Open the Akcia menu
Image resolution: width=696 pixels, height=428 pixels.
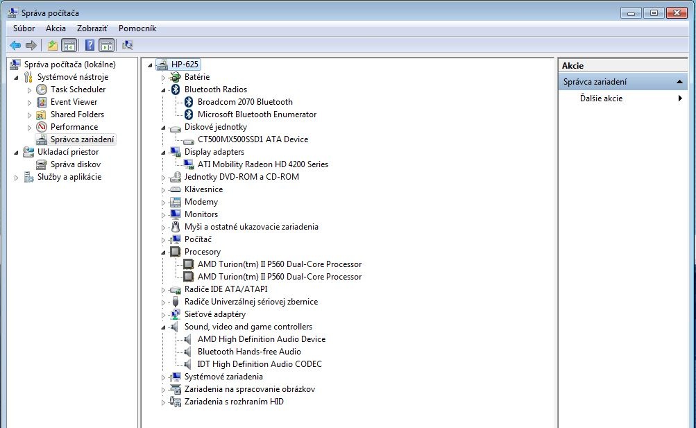pyautogui.click(x=56, y=28)
